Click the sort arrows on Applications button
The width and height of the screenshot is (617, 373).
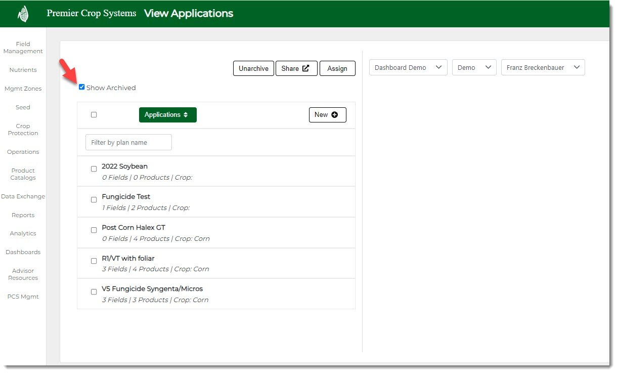(x=186, y=115)
